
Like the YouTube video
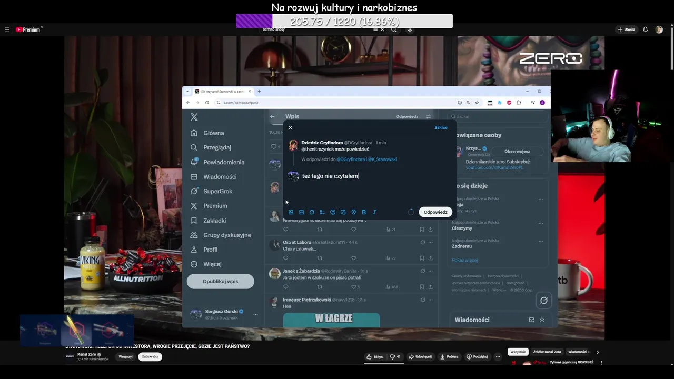pos(375,356)
